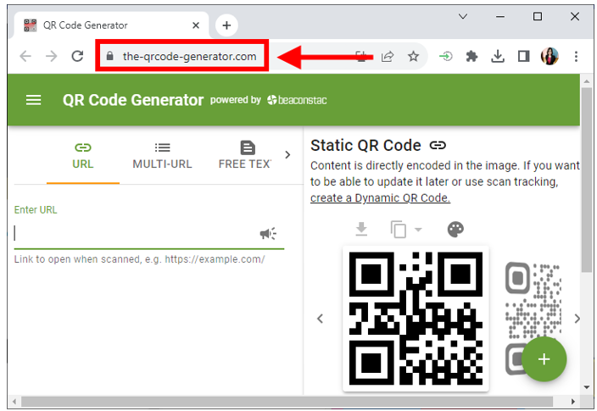Click the link icon beside Static QR Code
The height and width of the screenshot is (411, 597).
coord(438,146)
